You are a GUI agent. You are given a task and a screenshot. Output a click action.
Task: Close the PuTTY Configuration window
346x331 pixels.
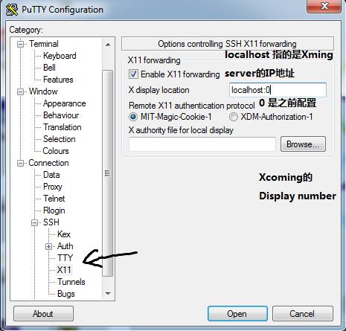click(x=324, y=5)
